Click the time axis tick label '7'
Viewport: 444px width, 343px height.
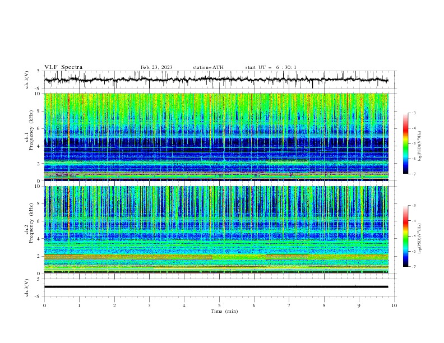coord(289,305)
